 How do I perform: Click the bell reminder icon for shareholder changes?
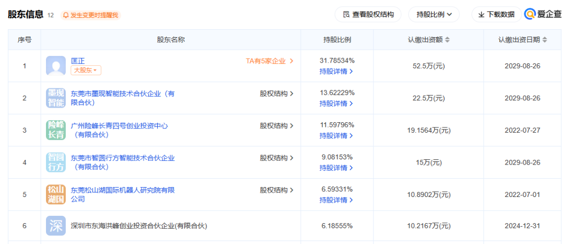click(66, 15)
